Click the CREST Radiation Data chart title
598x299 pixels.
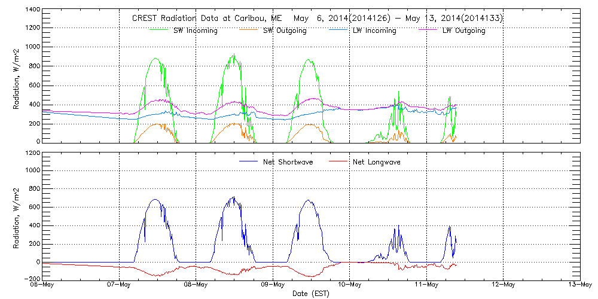pyautogui.click(x=317, y=18)
